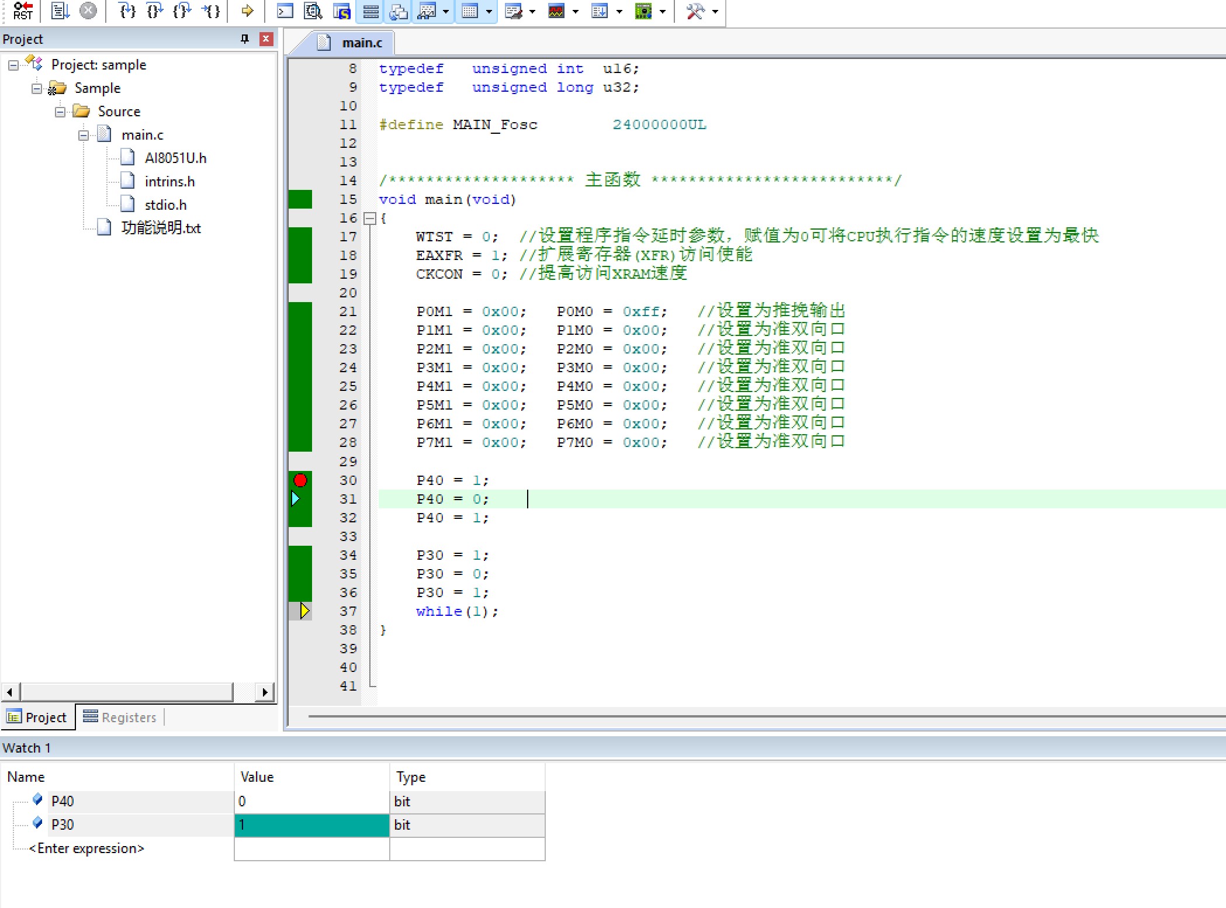Select the Project tab at panel bottom
The height and width of the screenshot is (908, 1226).
37,717
